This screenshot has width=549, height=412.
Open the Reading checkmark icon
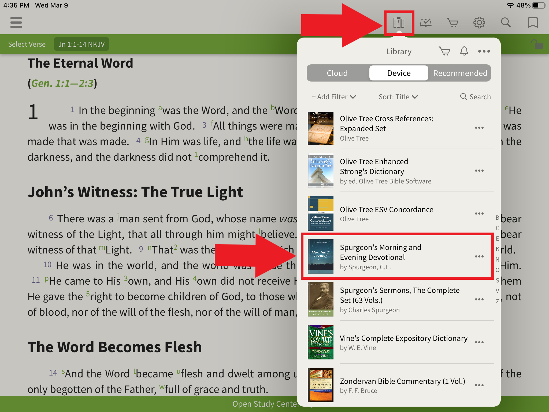(x=425, y=22)
